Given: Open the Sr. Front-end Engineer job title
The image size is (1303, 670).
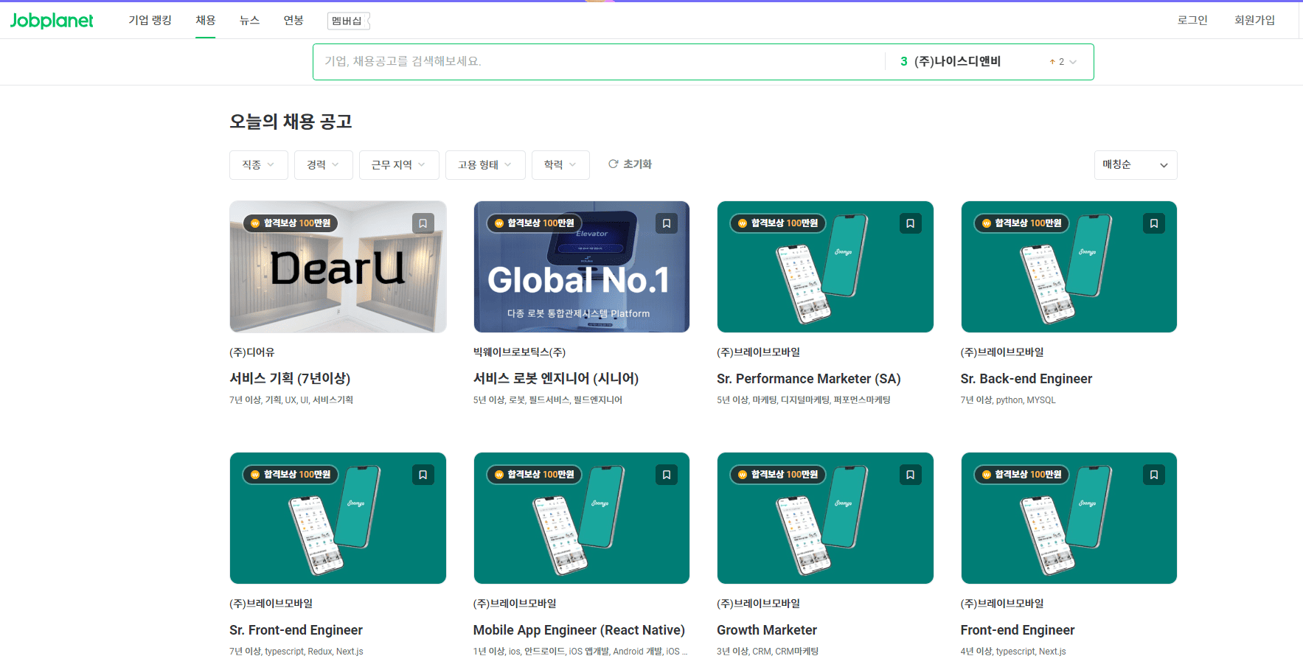Looking at the screenshot, I should point(296,630).
